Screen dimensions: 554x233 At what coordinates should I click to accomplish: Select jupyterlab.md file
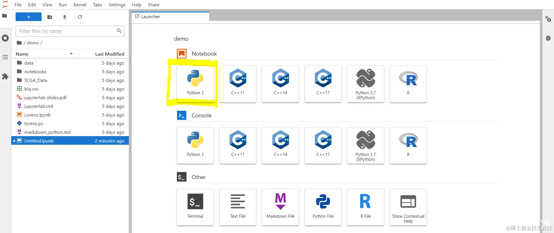click(x=70, y=106)
